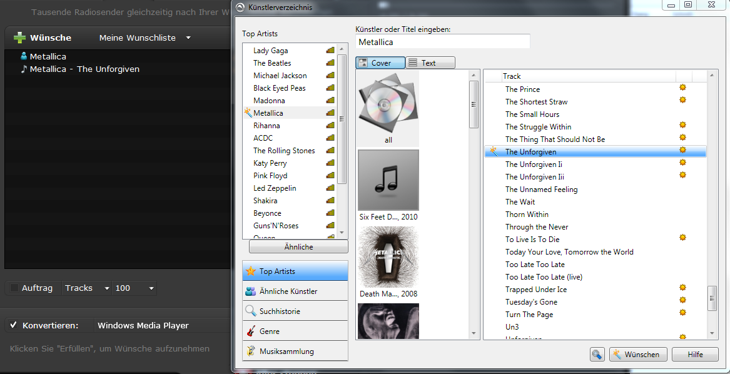Viewport: 730px width, 374px height.
Task: Click the popularity bars icon beside Lady Gaga
Action: pos(330,51)
